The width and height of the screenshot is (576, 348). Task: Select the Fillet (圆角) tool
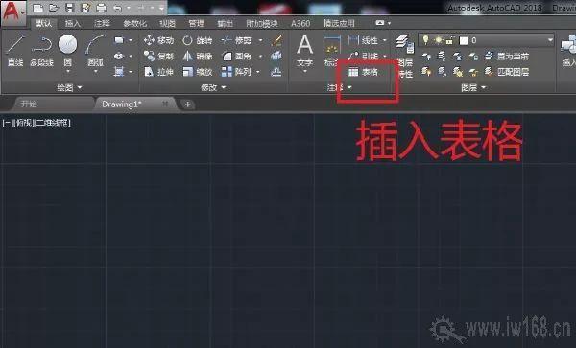click(236, 57)
